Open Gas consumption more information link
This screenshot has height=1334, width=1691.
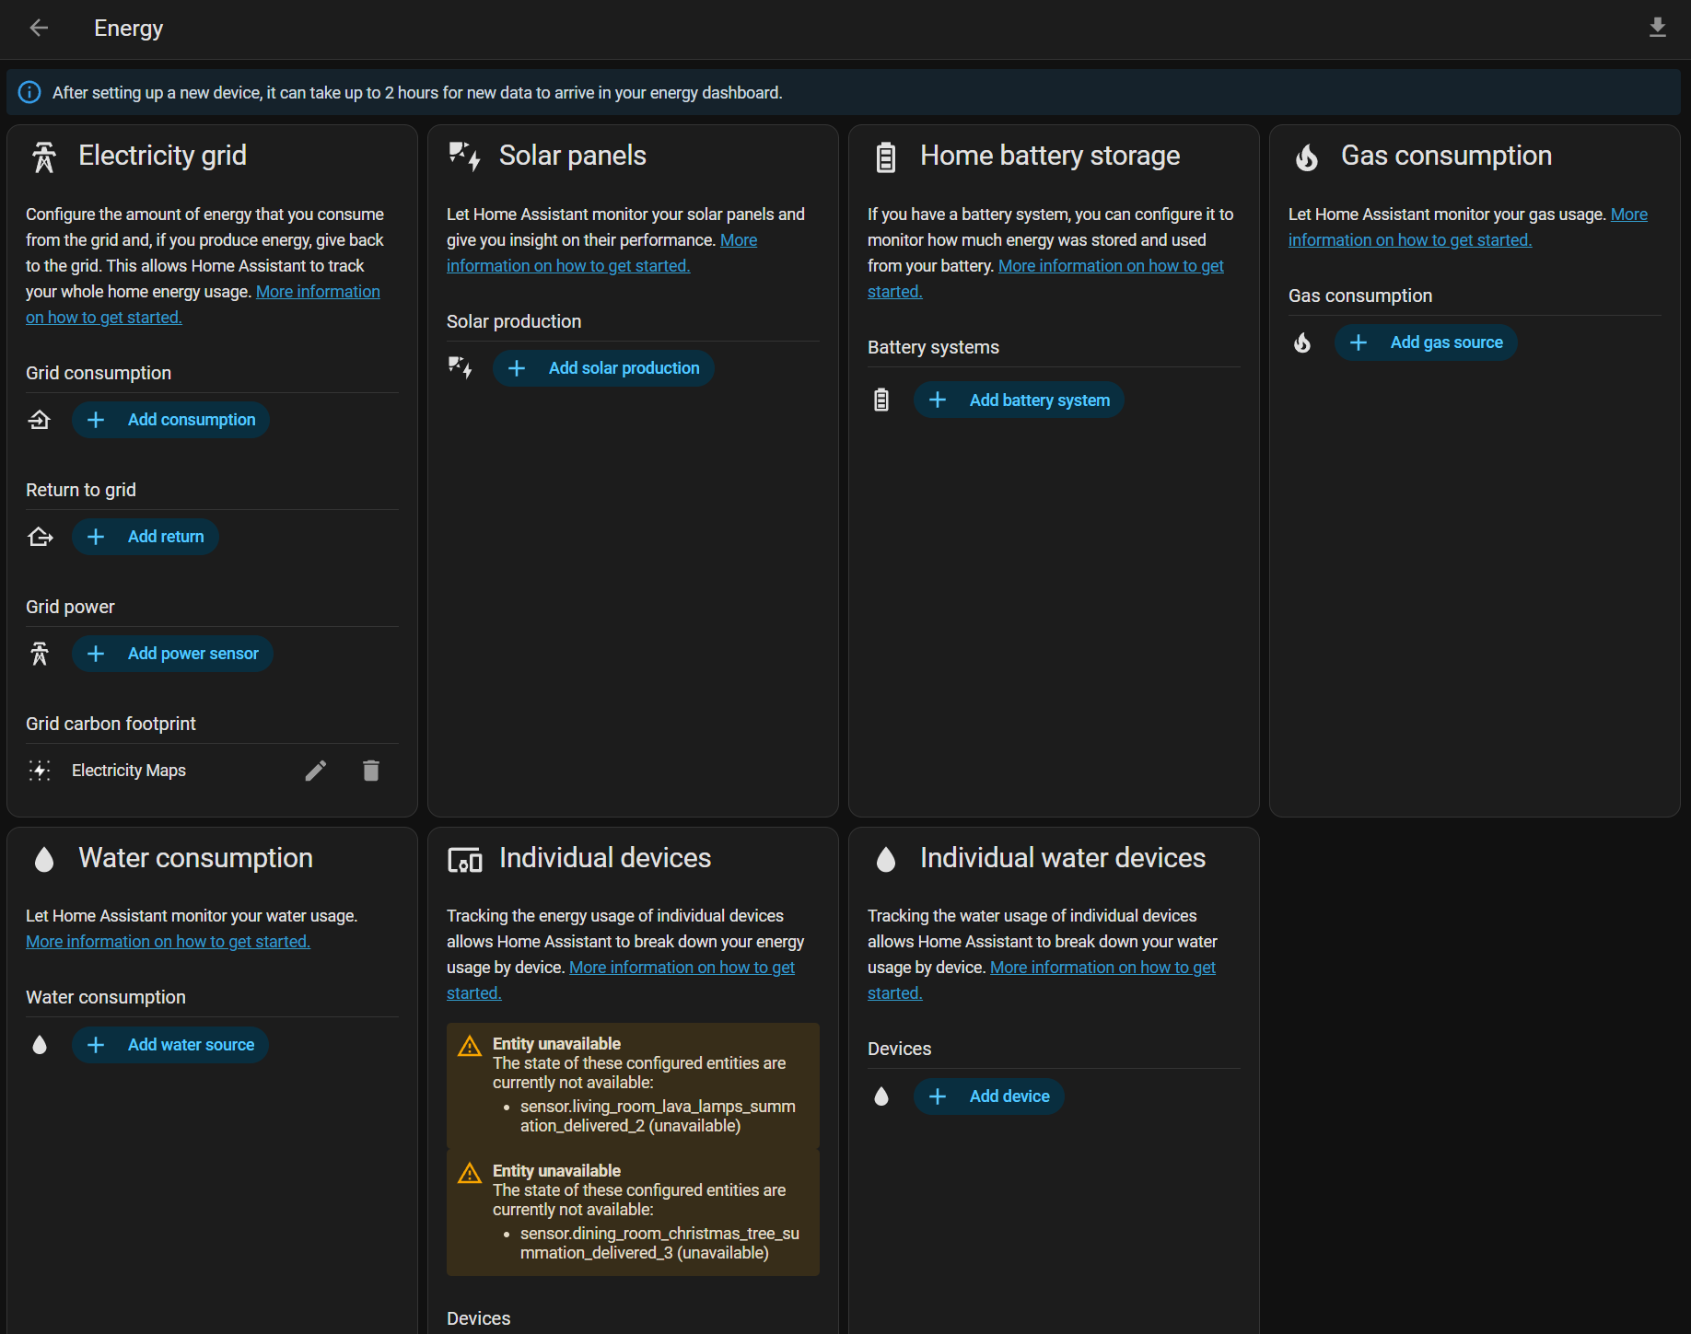coord(1409,240)
